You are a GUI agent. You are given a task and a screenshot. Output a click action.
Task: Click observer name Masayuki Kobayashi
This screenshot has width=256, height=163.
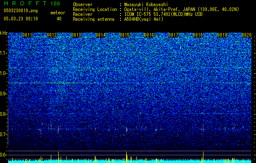[146, 4]
